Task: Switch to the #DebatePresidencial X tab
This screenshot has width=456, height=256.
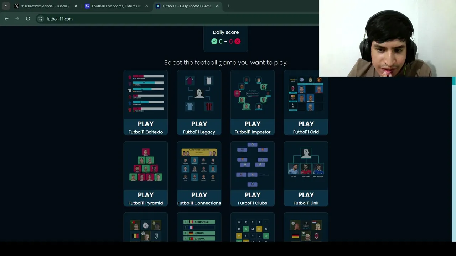Action: tap(45, 6)
